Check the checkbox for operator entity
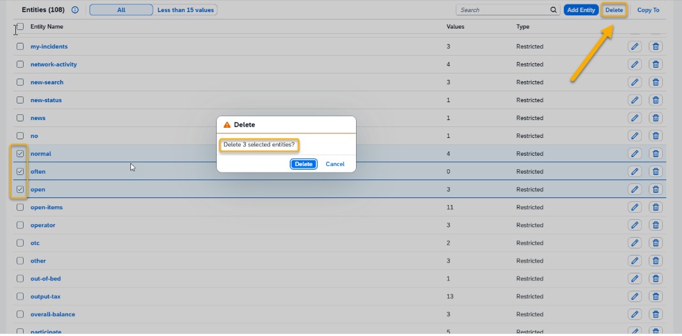 point(20,225)
